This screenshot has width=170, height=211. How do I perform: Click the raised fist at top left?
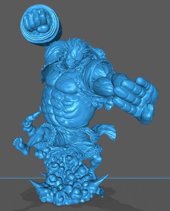pos(36,20)
